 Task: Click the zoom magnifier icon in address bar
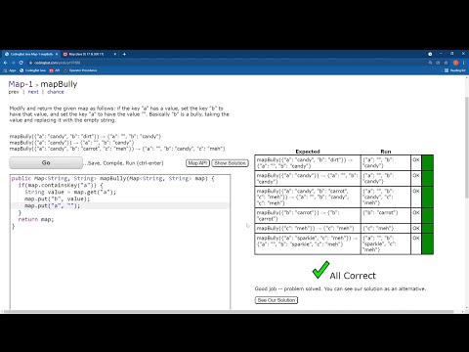pyautogui.click(x=430, y=63)
